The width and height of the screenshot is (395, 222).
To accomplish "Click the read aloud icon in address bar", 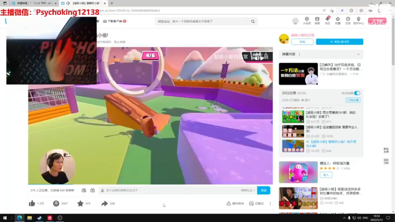I will click(324, 10).
